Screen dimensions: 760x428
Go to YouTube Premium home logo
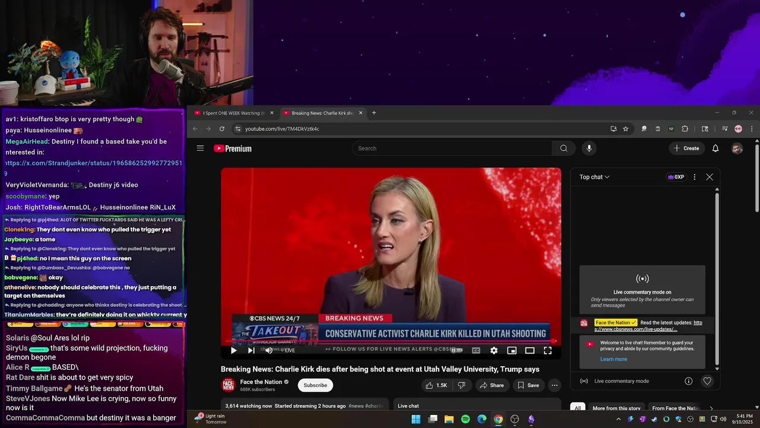[x=233, y=149]
